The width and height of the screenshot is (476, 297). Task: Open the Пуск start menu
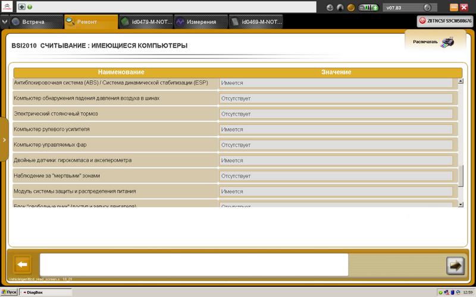pyautogui.click(x=9, y=292)
